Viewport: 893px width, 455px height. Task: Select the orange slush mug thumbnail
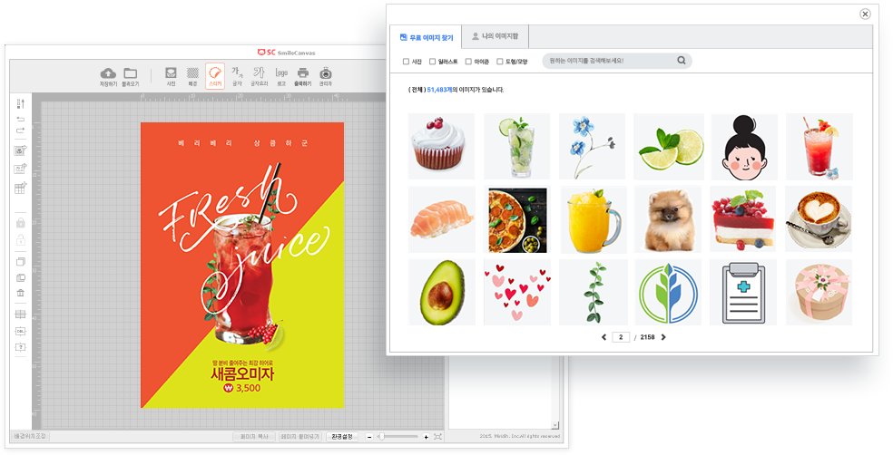(x=593, y=219)
